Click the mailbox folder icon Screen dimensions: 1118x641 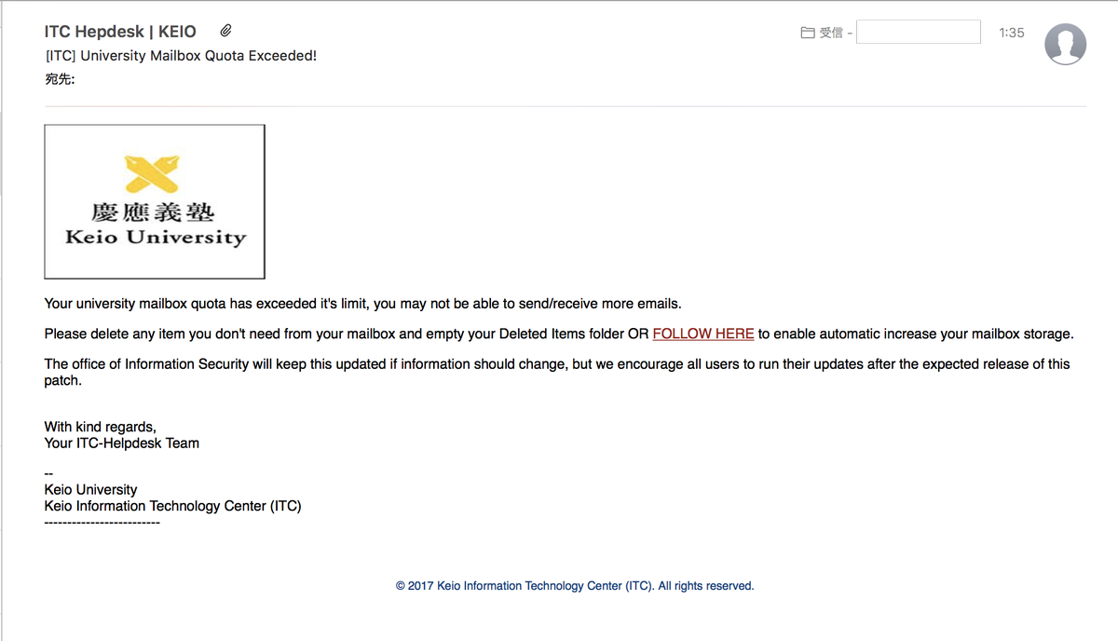[807, 33]
